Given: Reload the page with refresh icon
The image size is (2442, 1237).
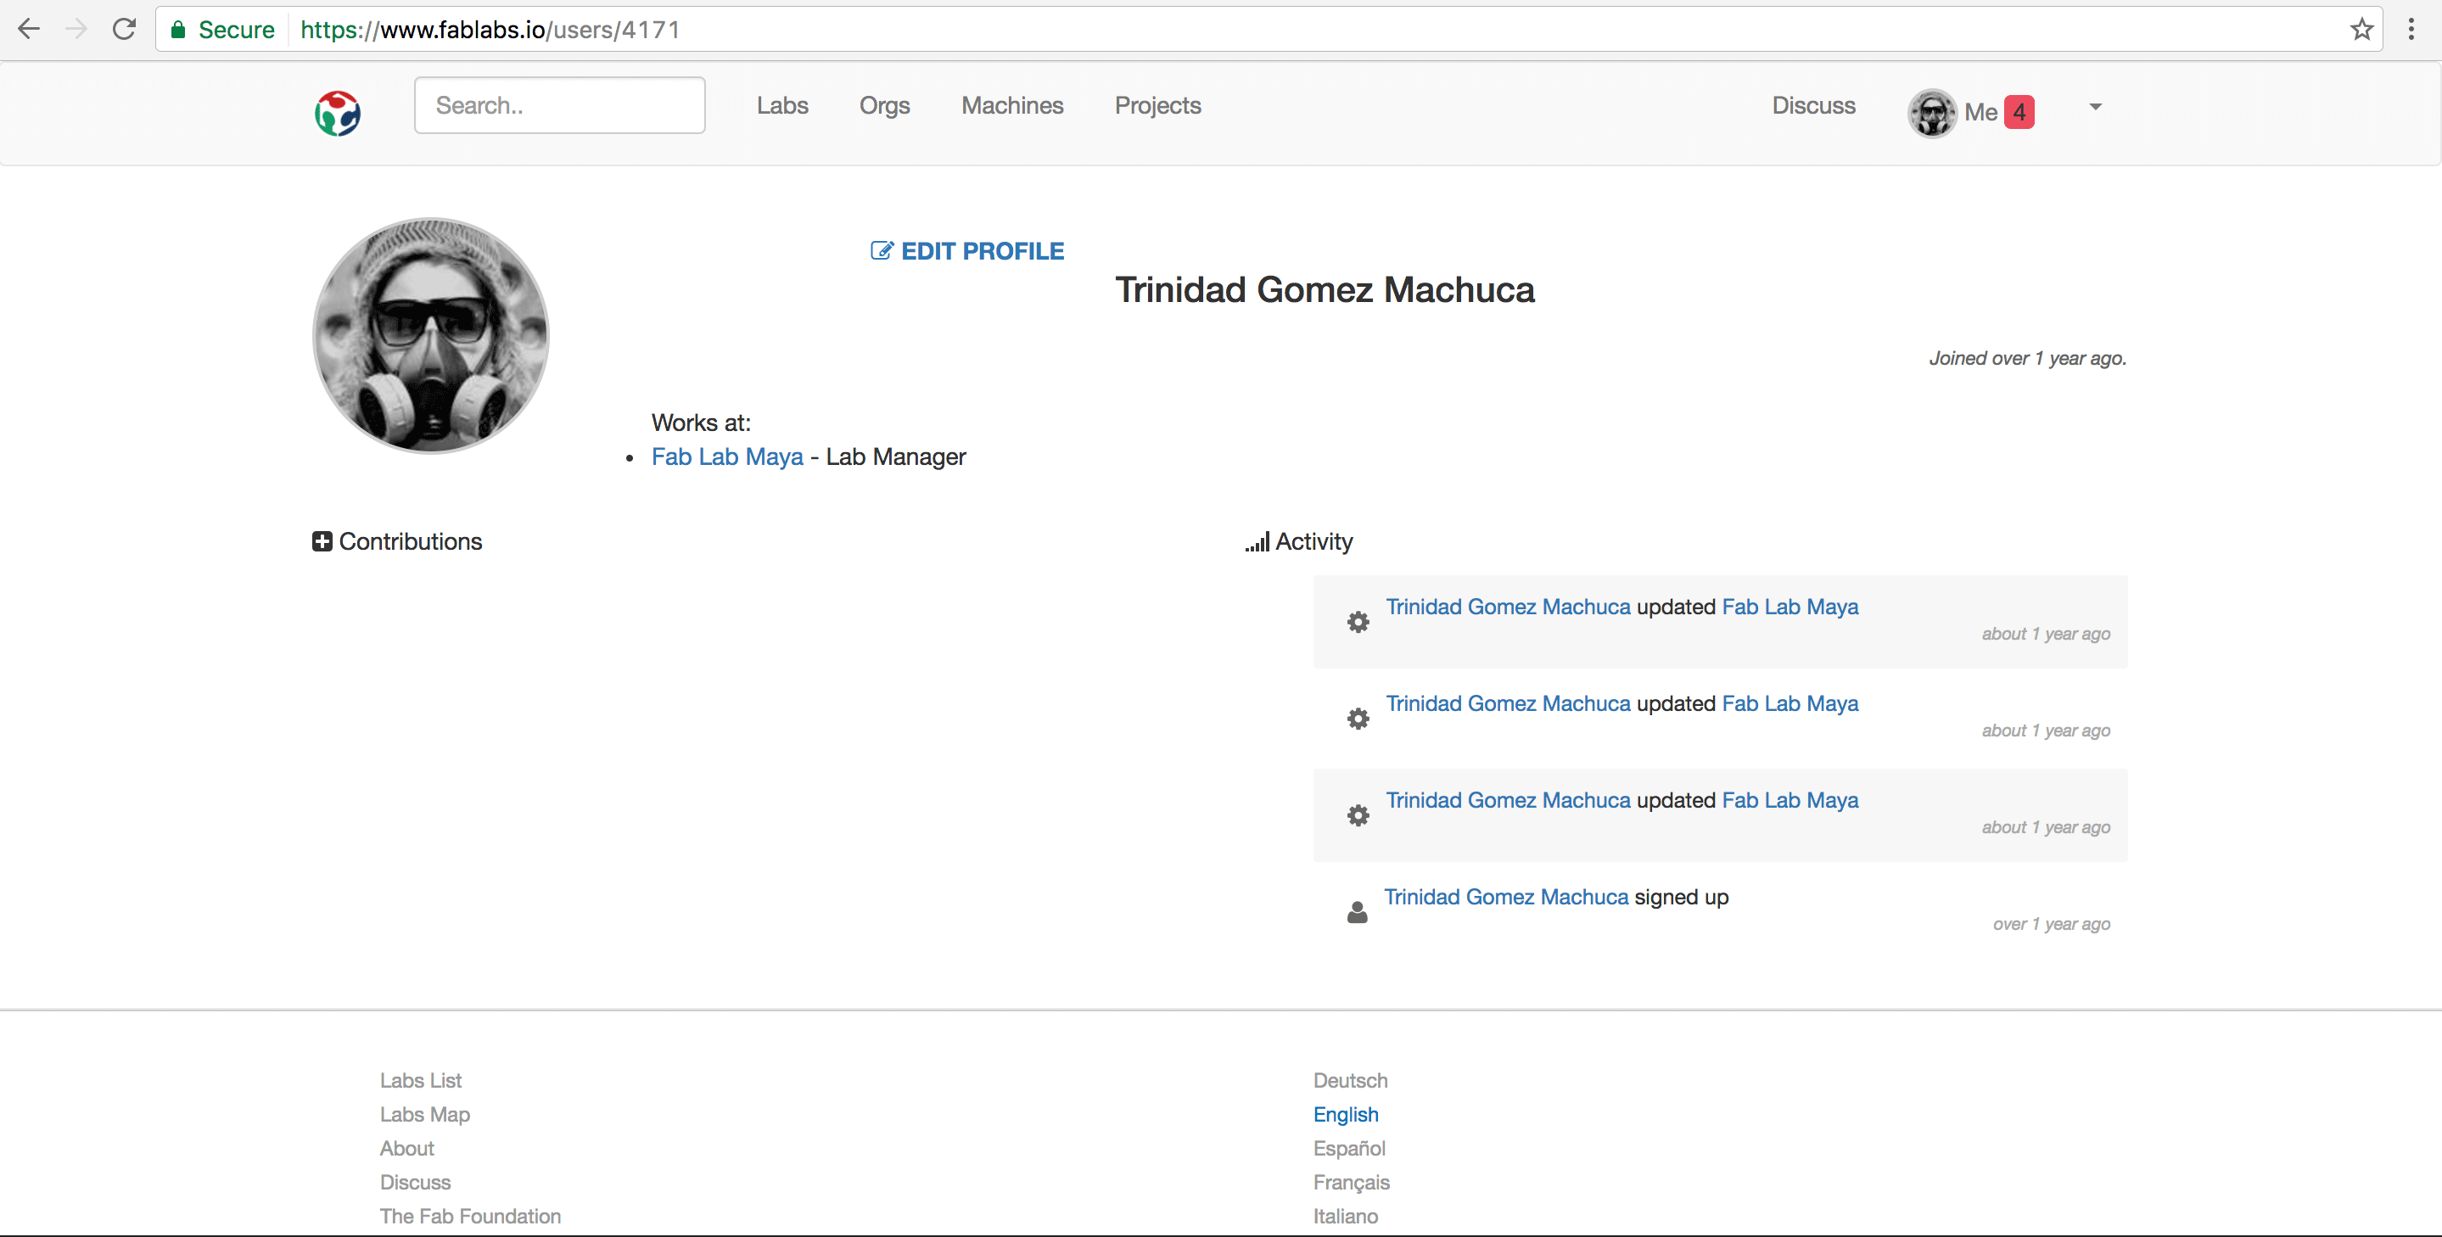Looking at the screenshot, I should (x=124, y=30).
